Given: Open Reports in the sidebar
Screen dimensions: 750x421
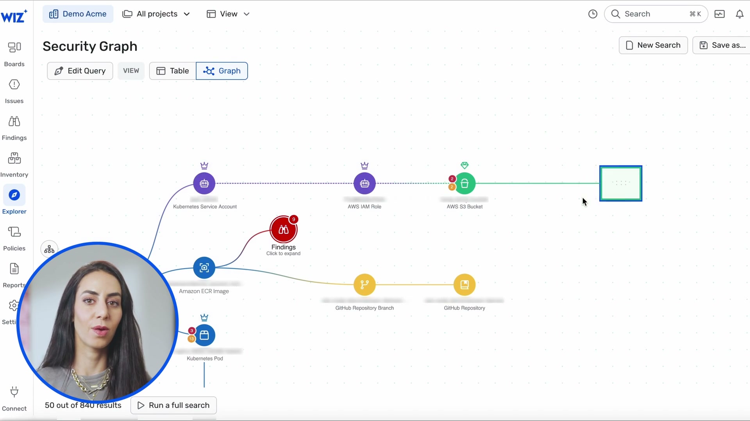Looking at the screenshot, I should [14, 276].
